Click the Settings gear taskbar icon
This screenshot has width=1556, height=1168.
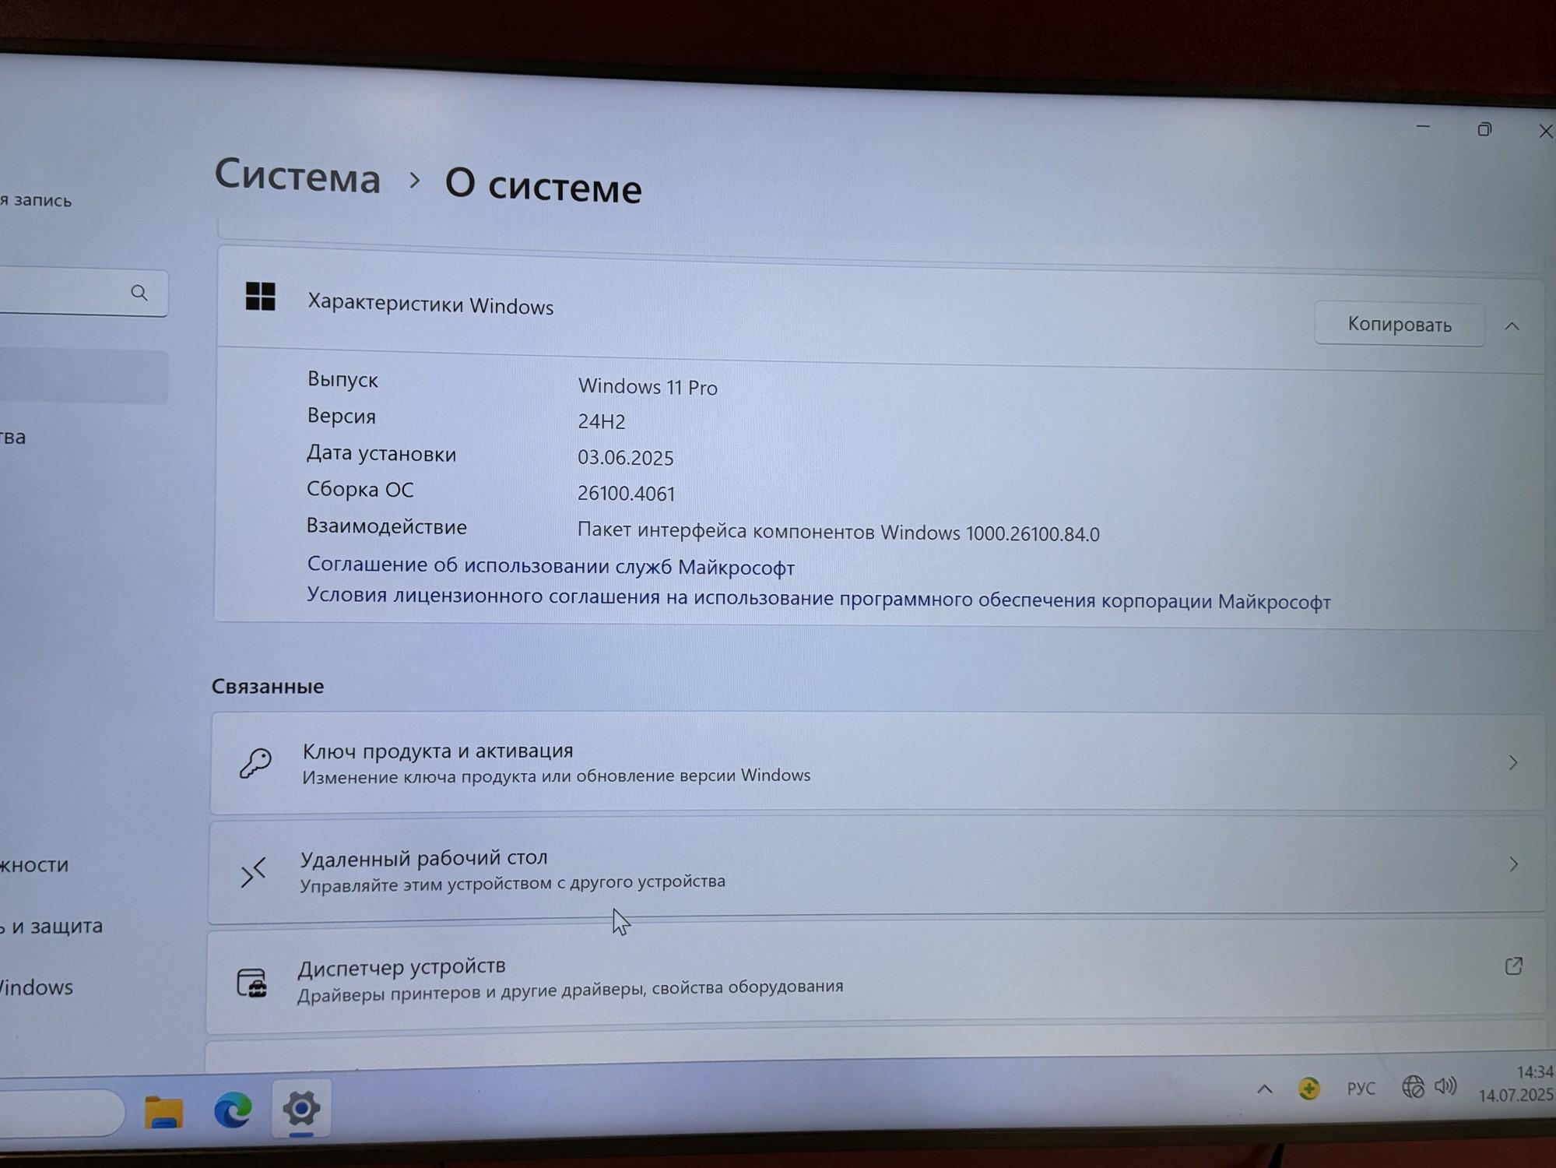pos(301,1108)
